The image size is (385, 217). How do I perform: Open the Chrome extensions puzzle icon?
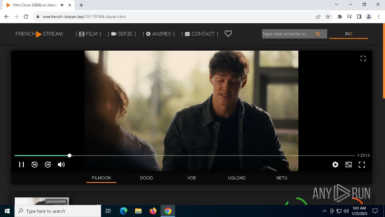coord(340,17)
